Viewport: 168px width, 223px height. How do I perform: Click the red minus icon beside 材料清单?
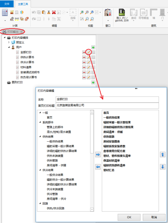coord(84,67)
